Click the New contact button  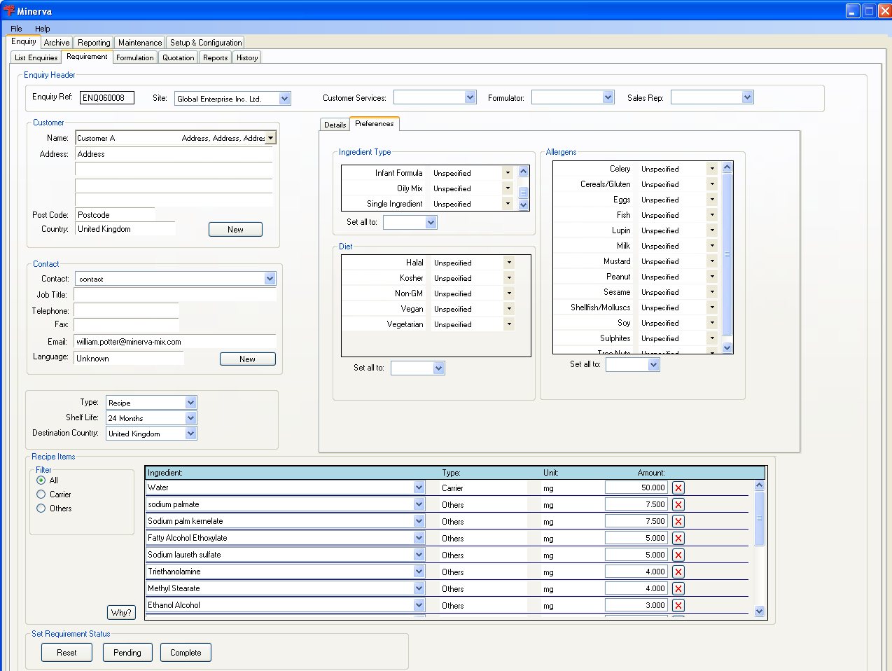(x=247, y=359)
